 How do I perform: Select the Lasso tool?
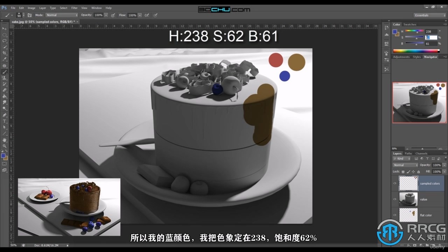[x=5, y=41]
